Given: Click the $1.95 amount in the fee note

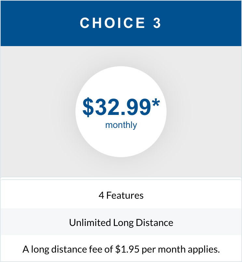Looking at the screenshot, I should (127, 249).
